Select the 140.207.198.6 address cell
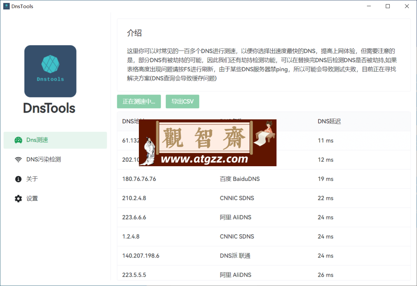417x286 pixels. coord(140,256)
